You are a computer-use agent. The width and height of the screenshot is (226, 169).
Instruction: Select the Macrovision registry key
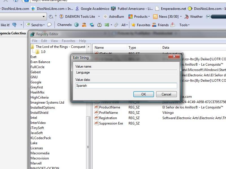click(x=40, y=158)
